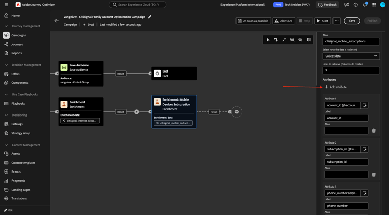
Task: Click the plus node between Enrichment activities
Action: [137, 112]
